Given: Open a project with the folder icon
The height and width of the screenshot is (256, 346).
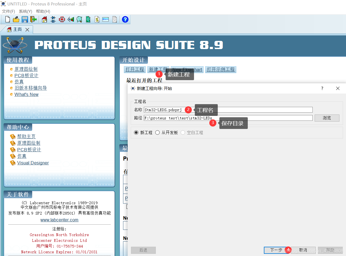Looking at the screenshot, I should [x=16, y=19].
